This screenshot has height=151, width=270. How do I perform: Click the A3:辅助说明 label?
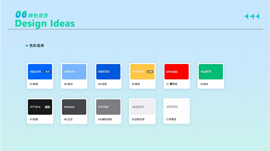(105, 119)
